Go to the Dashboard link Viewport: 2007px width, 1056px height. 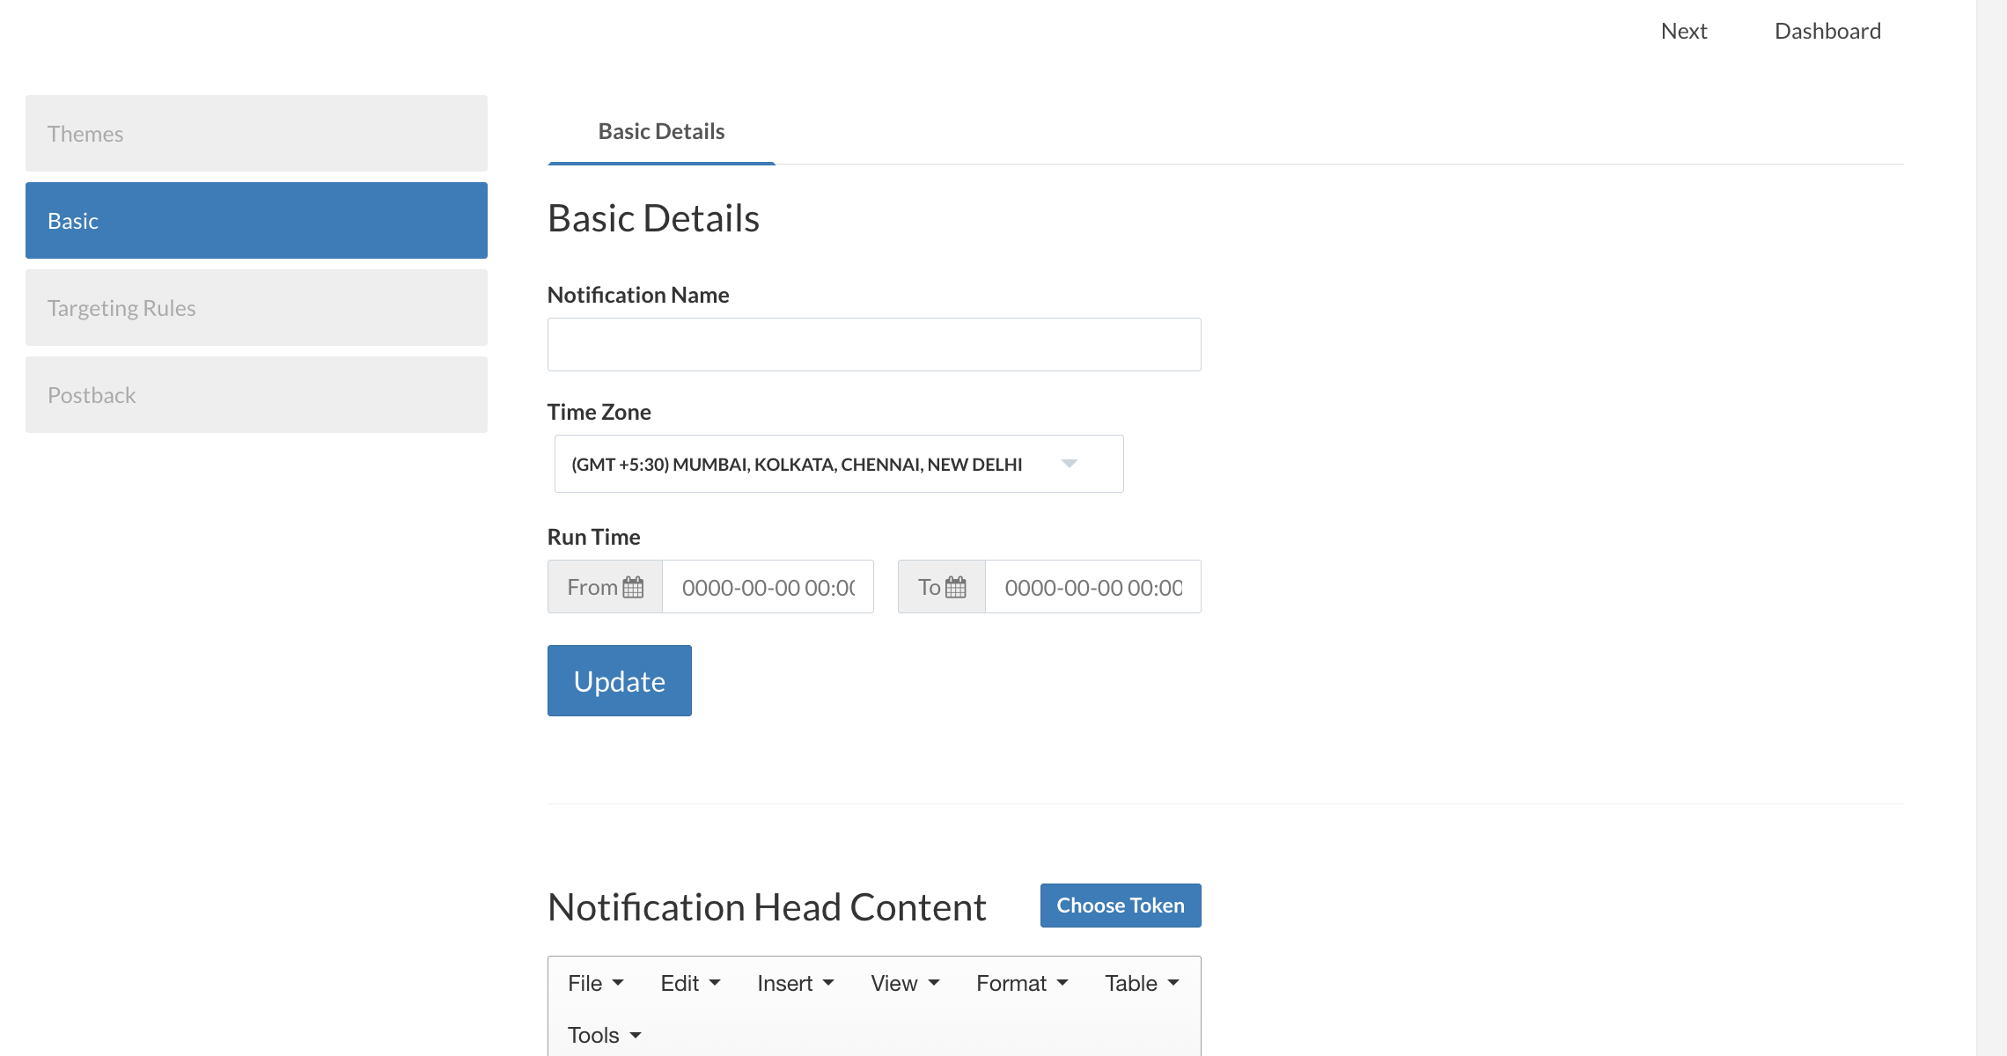pos(1827,32)
